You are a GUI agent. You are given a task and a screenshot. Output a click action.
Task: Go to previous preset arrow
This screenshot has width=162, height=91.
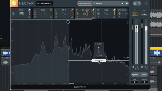(x=123, y=3)
